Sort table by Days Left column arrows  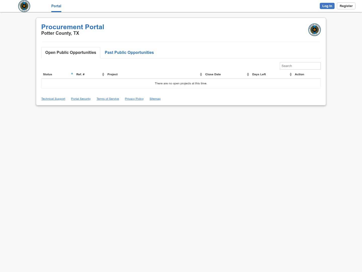[x=291, y=74]
